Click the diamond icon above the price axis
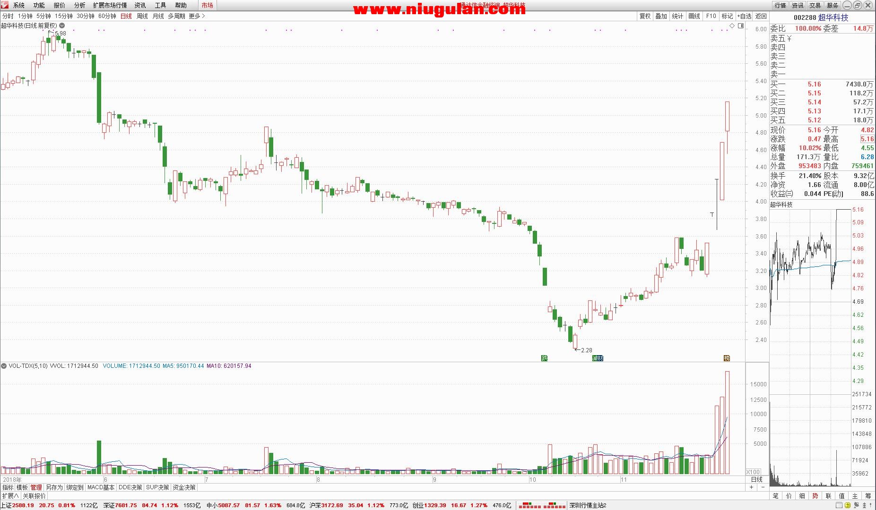Screen dimensions: 876x510 tap(732, 25)
